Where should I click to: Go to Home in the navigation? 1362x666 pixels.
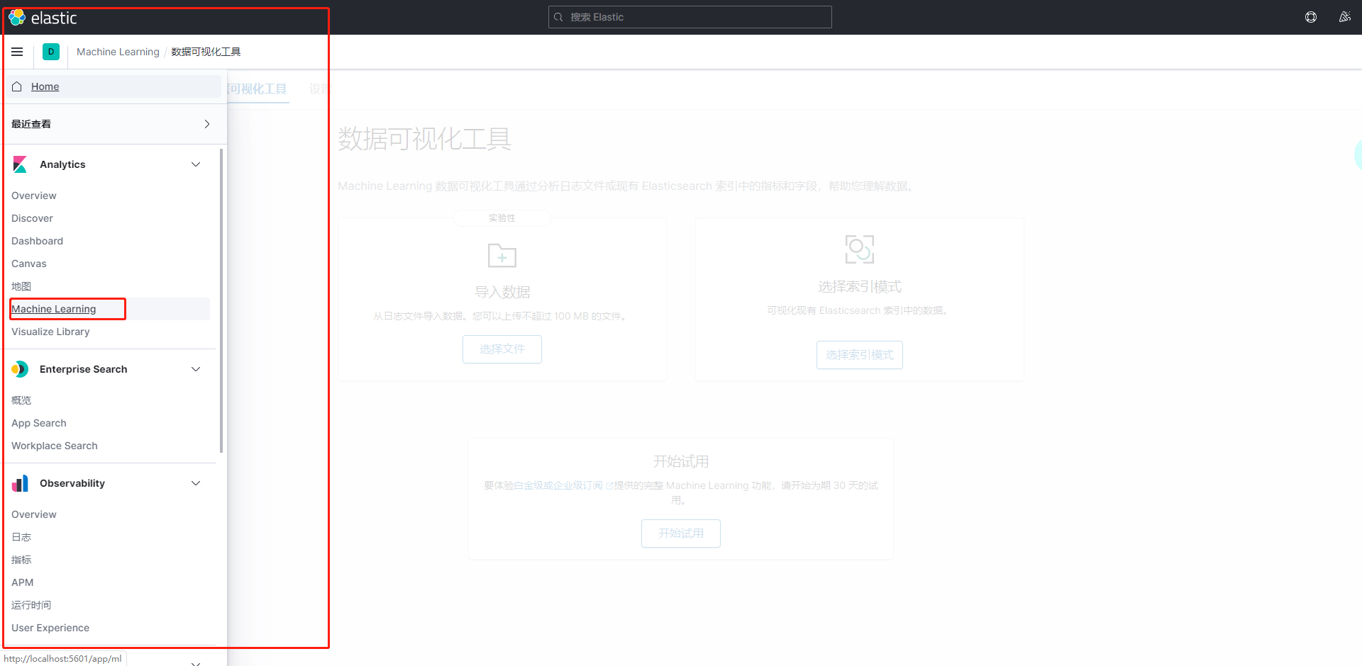[45, 86]
